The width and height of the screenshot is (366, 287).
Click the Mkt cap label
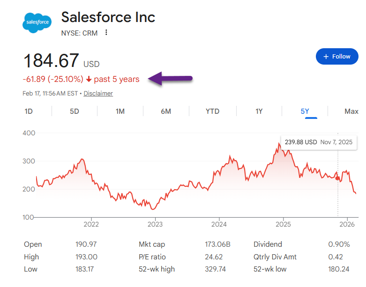(x=152, y=244)
